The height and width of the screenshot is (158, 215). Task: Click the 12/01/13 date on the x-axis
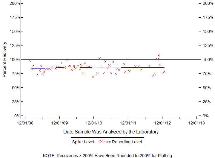196,123
